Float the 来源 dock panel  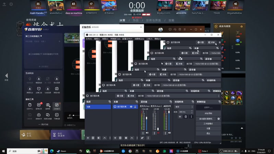point(137,102)
